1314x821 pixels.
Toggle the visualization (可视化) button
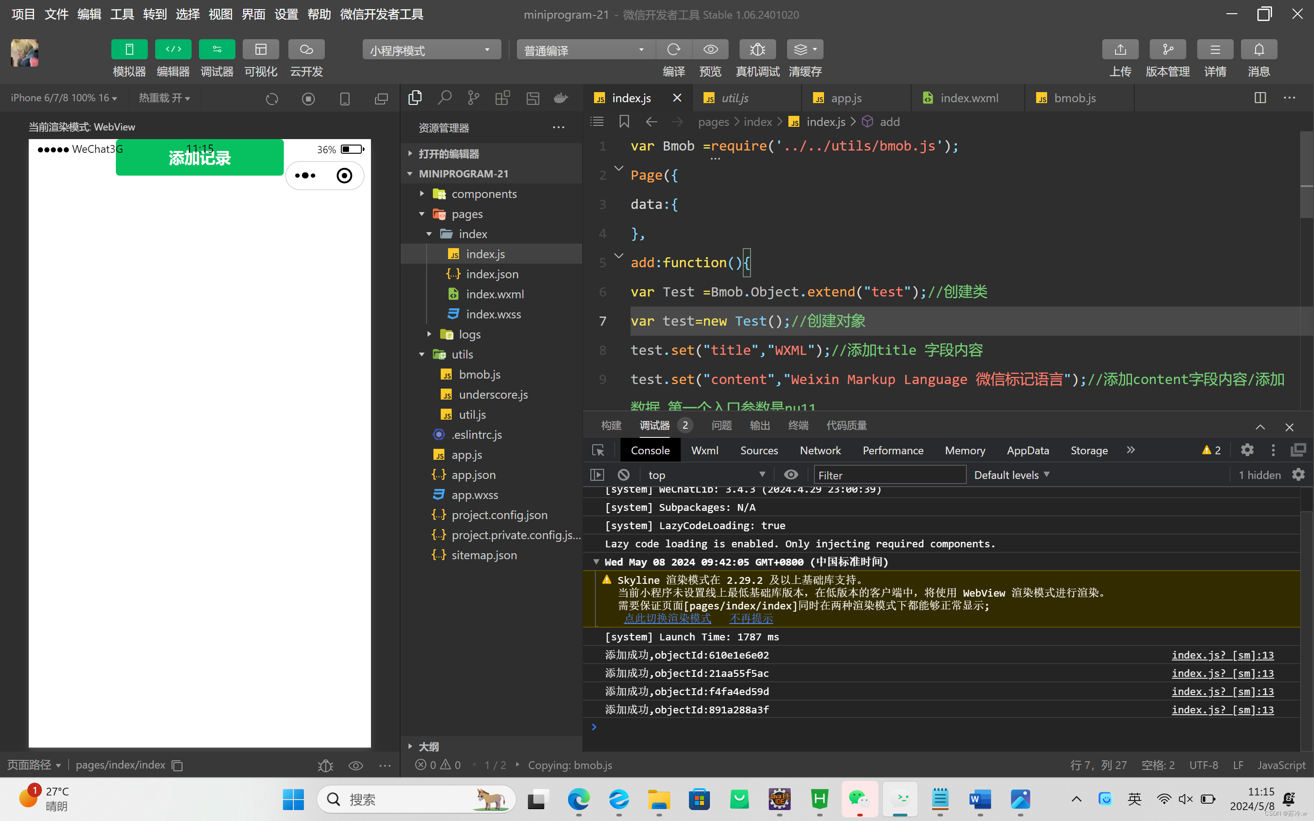[x=261, y=49]
